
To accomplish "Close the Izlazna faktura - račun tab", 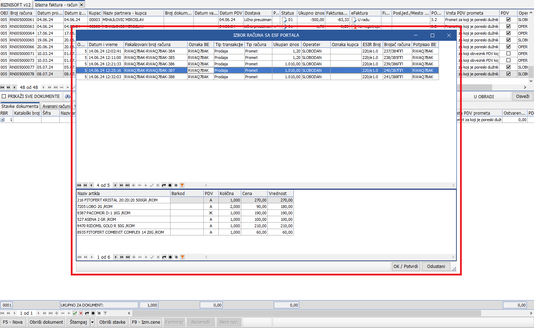I will tap(81, 5).
